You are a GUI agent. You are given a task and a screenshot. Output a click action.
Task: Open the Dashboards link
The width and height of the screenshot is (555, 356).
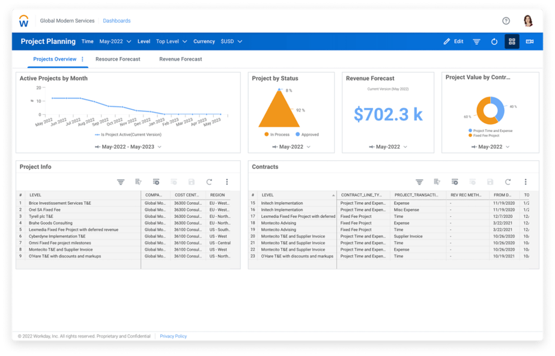117,20
